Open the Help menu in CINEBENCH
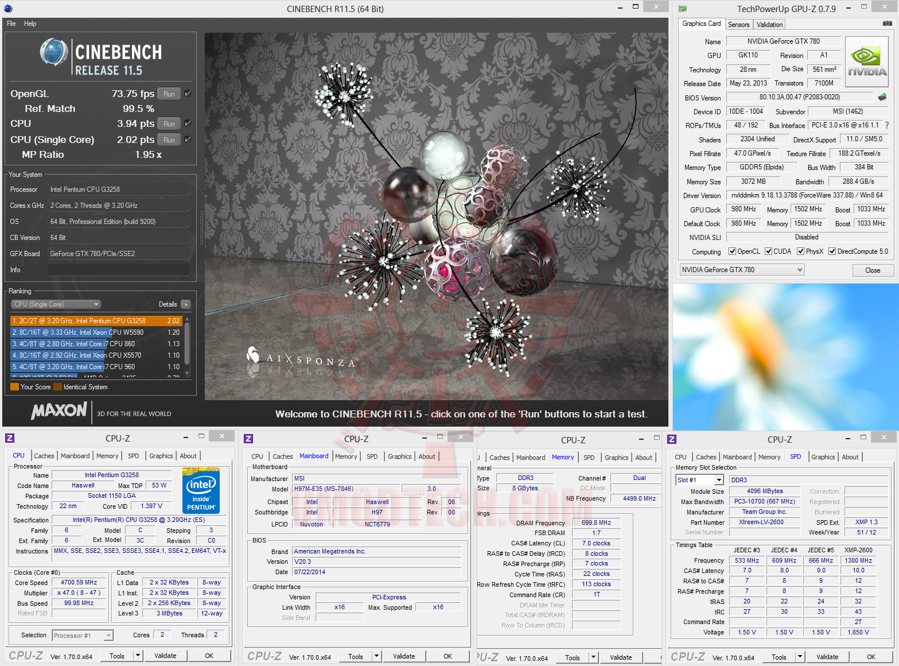The height and width of the screenshot is (666, 899). pyautogui.click(x=30, y=24)
